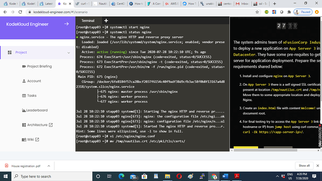Switch to the Terminal tab
322x181 pixels.
[88, 21]
